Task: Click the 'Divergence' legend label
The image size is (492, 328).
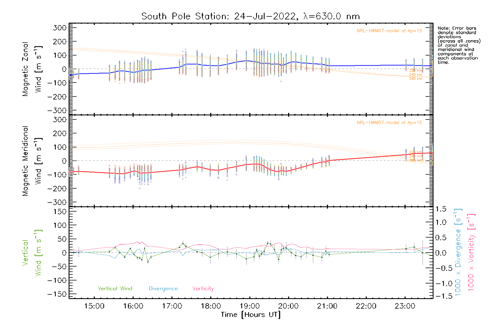Action: pyautogui.click(x=163, y=288)
